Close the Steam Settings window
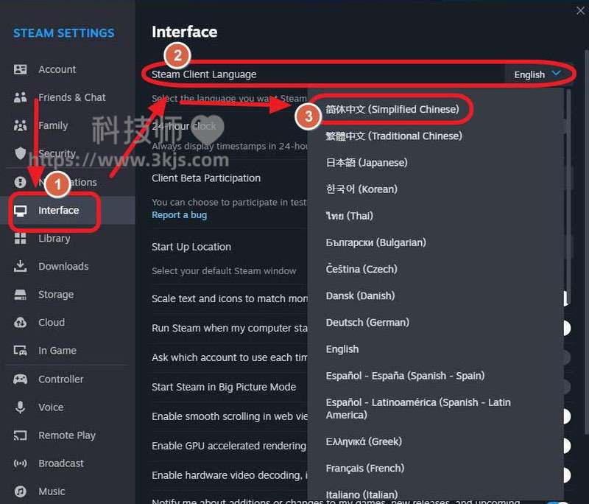This screenshot has height=504, width=589. click(580, 10)
